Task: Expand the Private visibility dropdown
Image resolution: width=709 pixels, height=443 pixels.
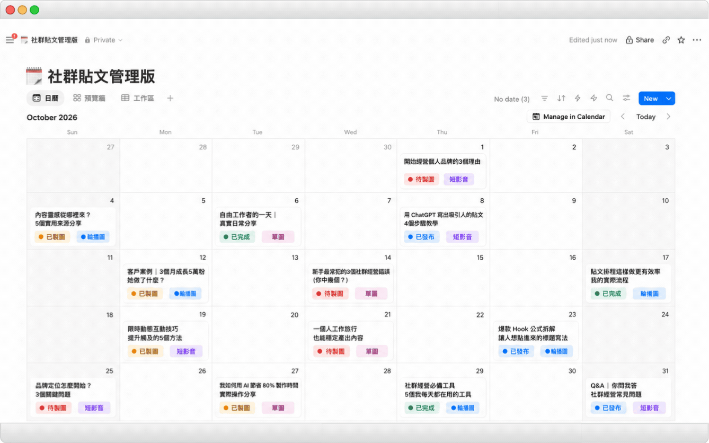Action: 103,40
